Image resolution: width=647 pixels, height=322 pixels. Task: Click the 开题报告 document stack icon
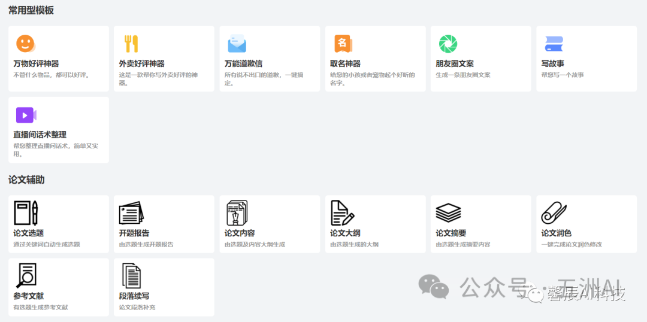point(131,213)
